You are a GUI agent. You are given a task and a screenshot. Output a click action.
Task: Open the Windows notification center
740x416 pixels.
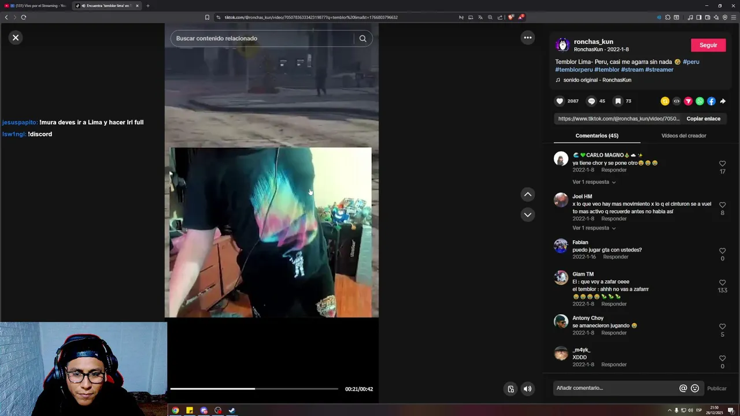731,411
